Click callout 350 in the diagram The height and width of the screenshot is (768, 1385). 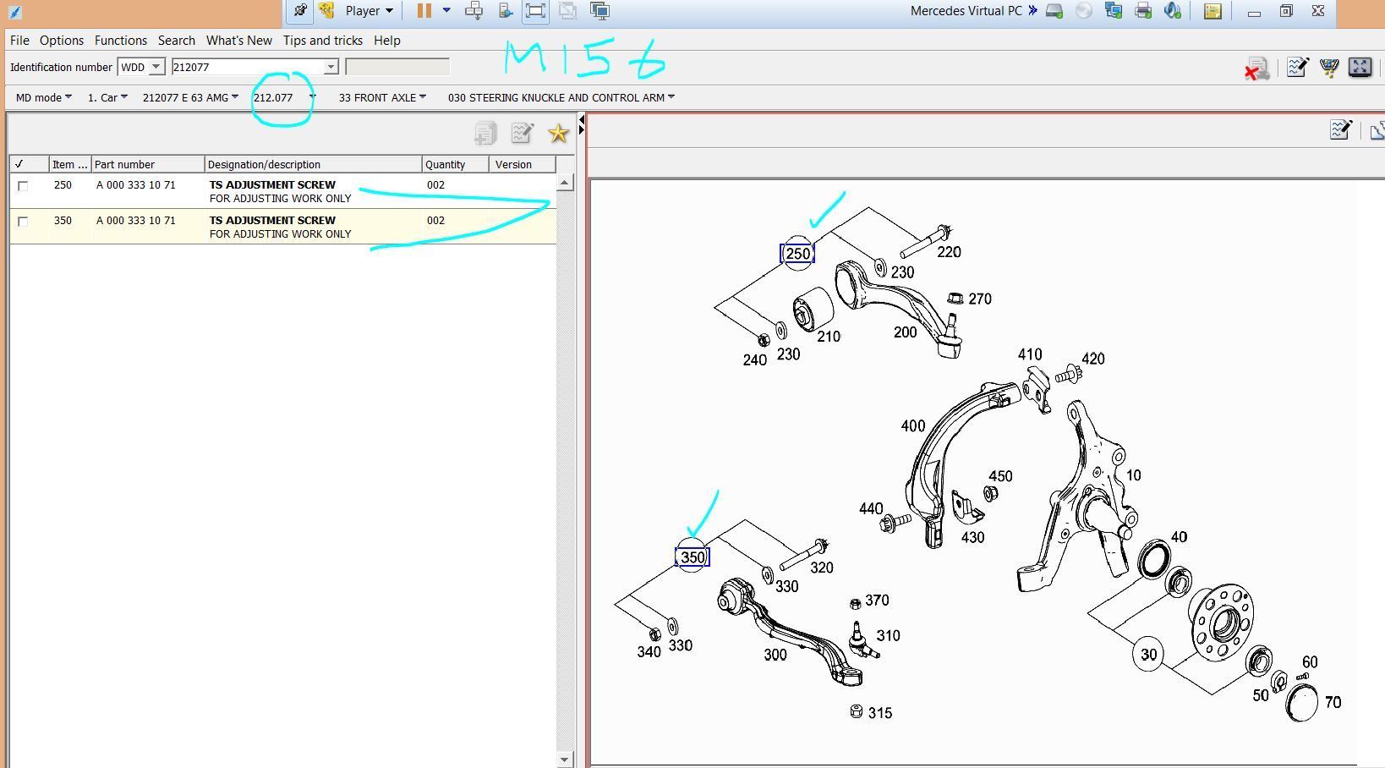692,557
